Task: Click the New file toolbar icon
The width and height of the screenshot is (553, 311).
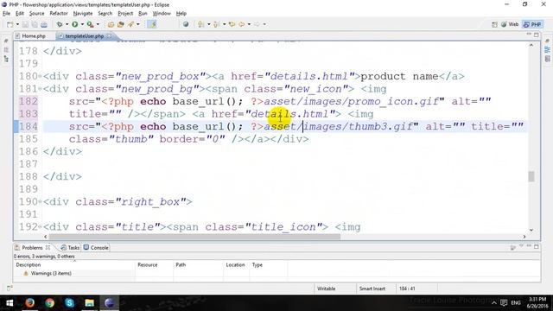Action: 10,24
